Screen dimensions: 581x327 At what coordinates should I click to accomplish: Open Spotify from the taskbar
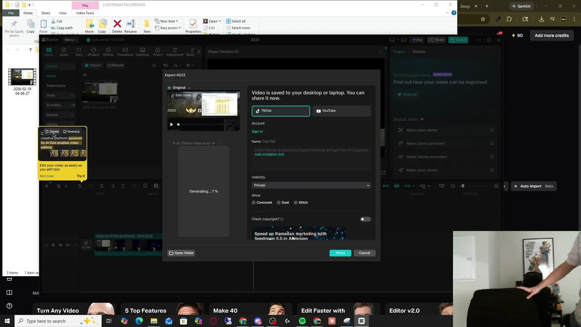coord(302,321)
